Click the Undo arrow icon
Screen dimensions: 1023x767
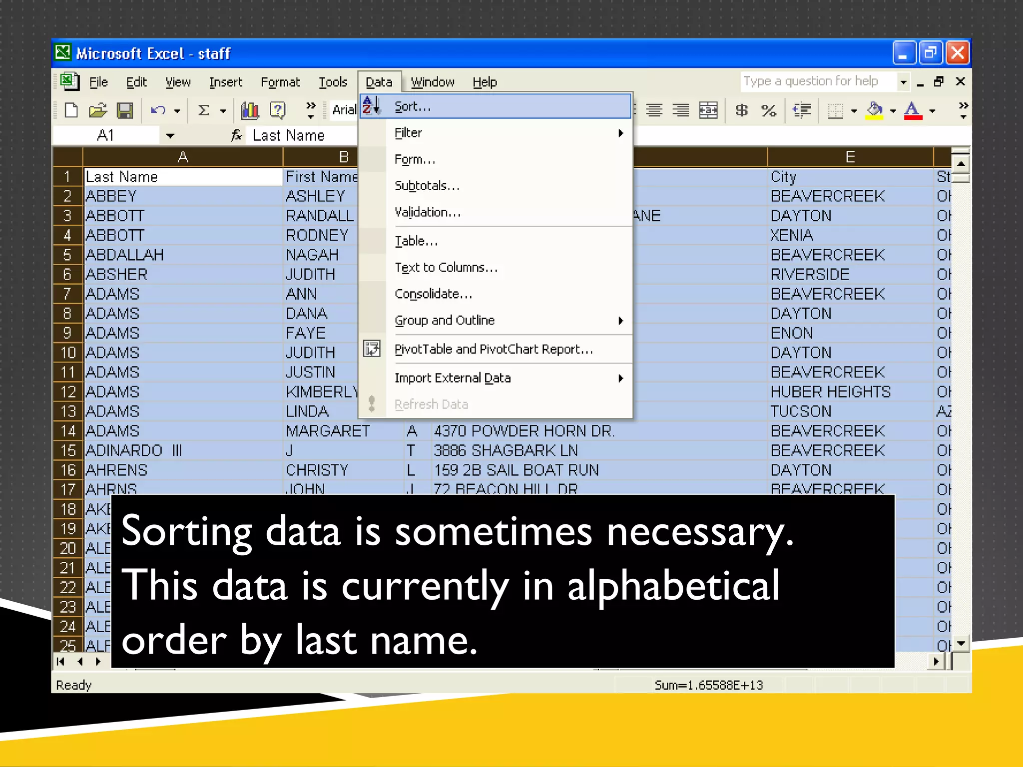pyautogui.click(x=158, y=110)
